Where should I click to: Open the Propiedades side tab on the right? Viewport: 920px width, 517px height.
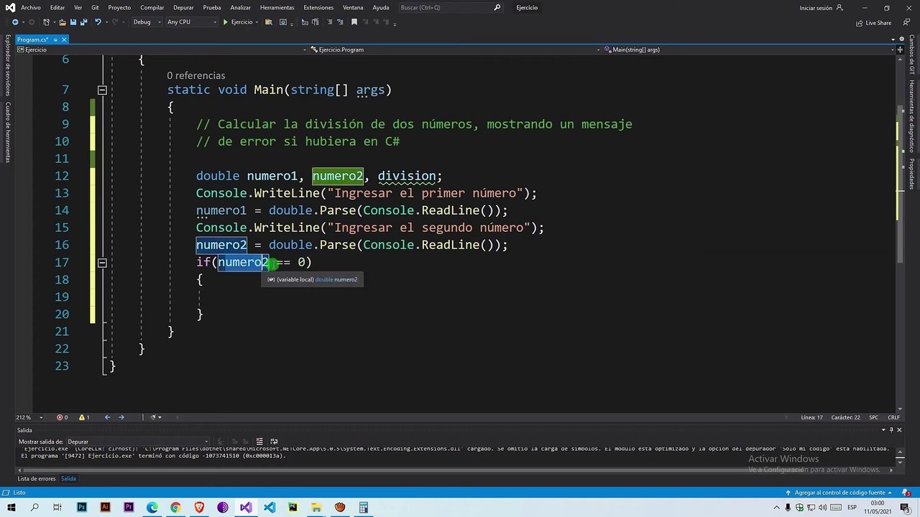tap(912, 174)
